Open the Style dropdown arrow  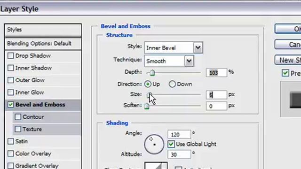point(198,47)
